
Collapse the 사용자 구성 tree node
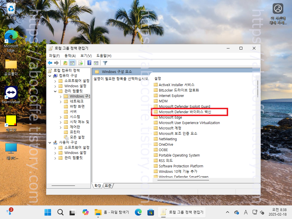point(50,143)
